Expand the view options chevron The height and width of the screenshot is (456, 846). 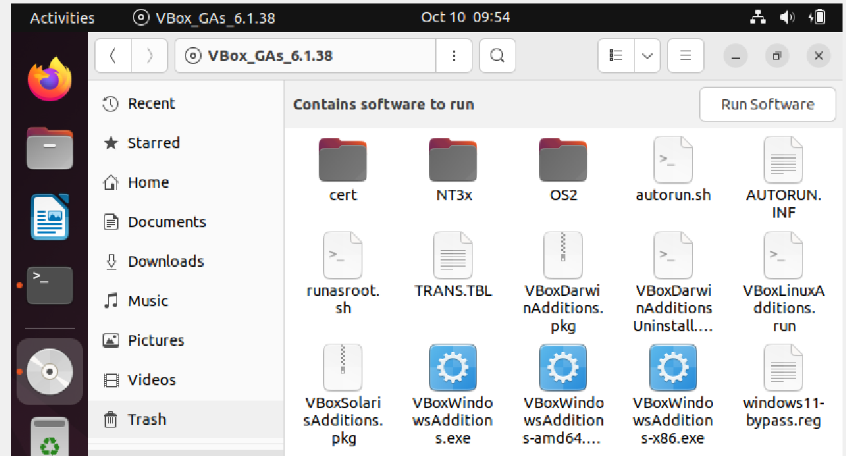point(646,55)
